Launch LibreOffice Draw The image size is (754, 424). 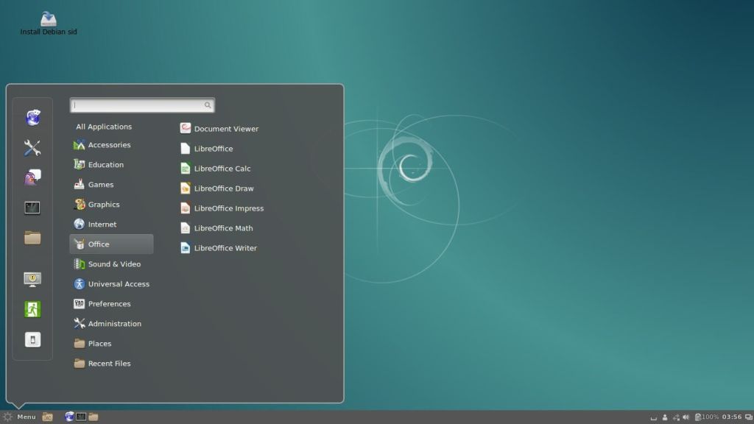tap(217, 188)
